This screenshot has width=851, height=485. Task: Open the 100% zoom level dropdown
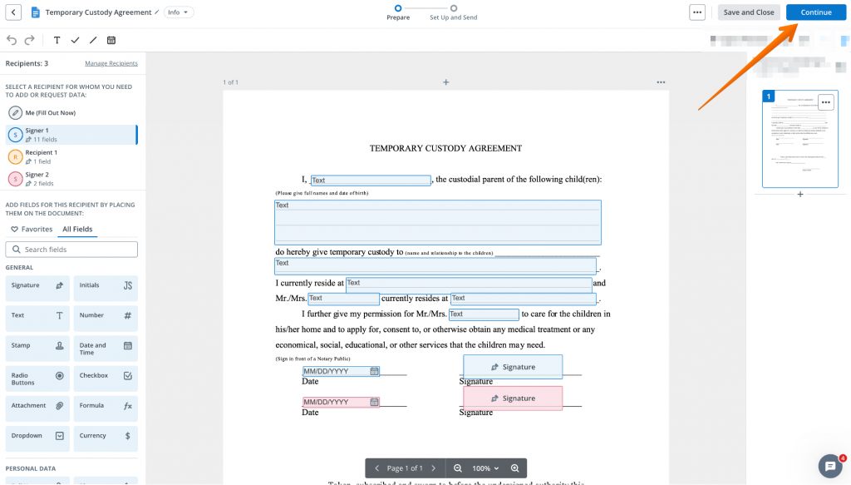[x=485, y=468]
